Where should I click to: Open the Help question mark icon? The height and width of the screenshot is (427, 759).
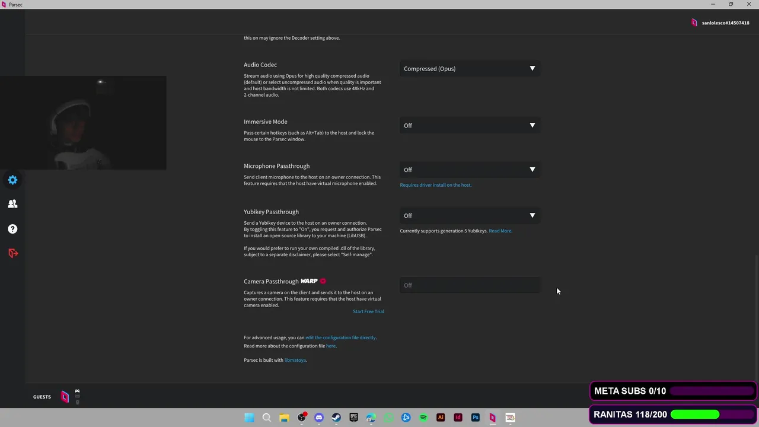click(x=12, y=229)
